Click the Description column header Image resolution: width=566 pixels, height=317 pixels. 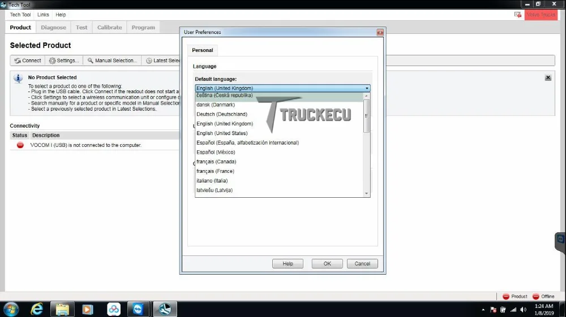pyautogui.click(x=46, y=136)
